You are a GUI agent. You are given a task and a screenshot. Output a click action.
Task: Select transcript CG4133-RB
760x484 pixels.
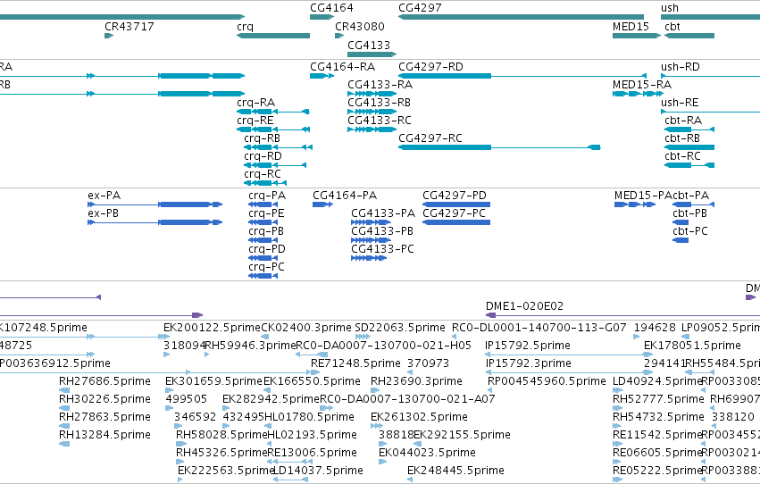[379, 102]
